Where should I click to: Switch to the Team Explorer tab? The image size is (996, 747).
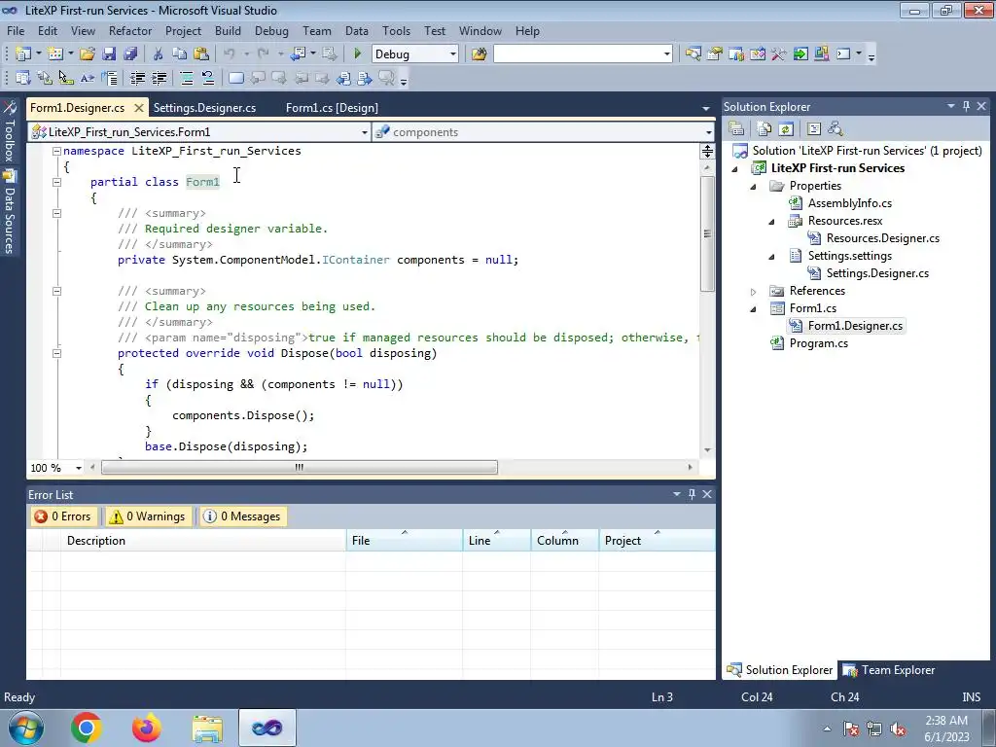(x=888, y=670)
